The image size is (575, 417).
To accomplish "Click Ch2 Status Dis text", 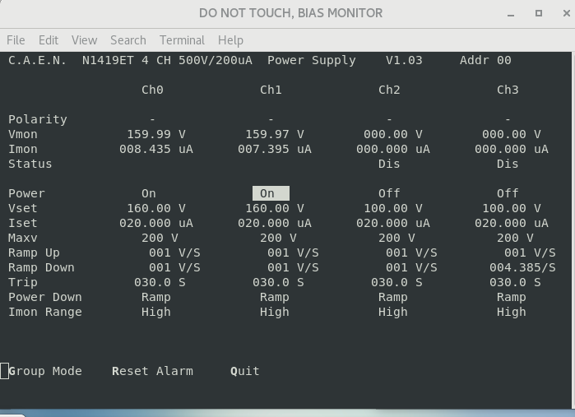I will 389,164.
